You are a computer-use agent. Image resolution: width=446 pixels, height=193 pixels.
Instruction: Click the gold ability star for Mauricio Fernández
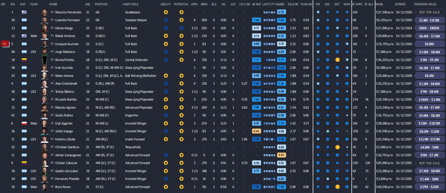point(166,12)
